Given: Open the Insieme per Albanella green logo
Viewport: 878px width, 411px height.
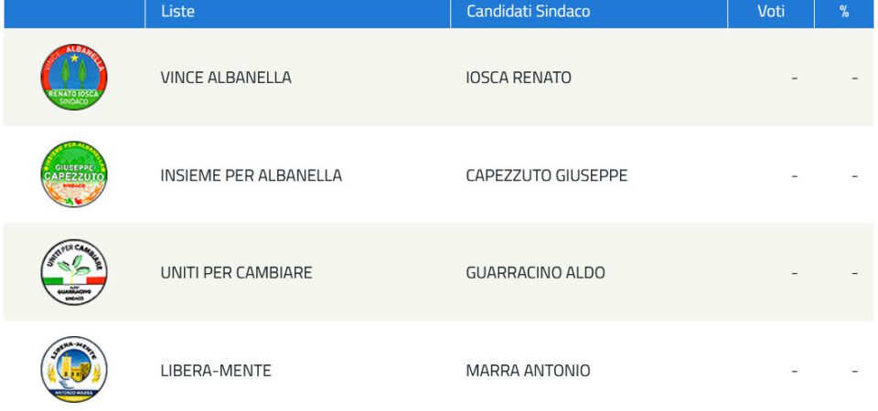Looking at the screenshot, I should click(x=74, y=174).
